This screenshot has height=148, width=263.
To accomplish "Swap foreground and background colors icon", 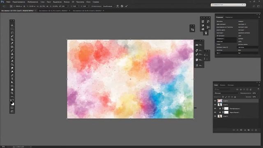I will tap(13, 100).
